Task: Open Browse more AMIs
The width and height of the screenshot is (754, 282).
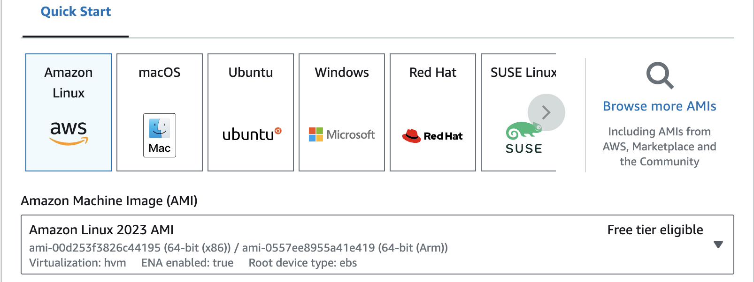Action: [659, 106]
